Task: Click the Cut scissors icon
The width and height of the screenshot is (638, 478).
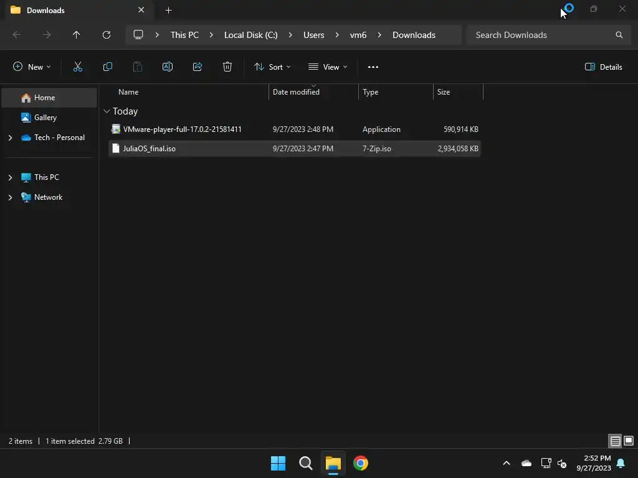Action: pos(77,67)
